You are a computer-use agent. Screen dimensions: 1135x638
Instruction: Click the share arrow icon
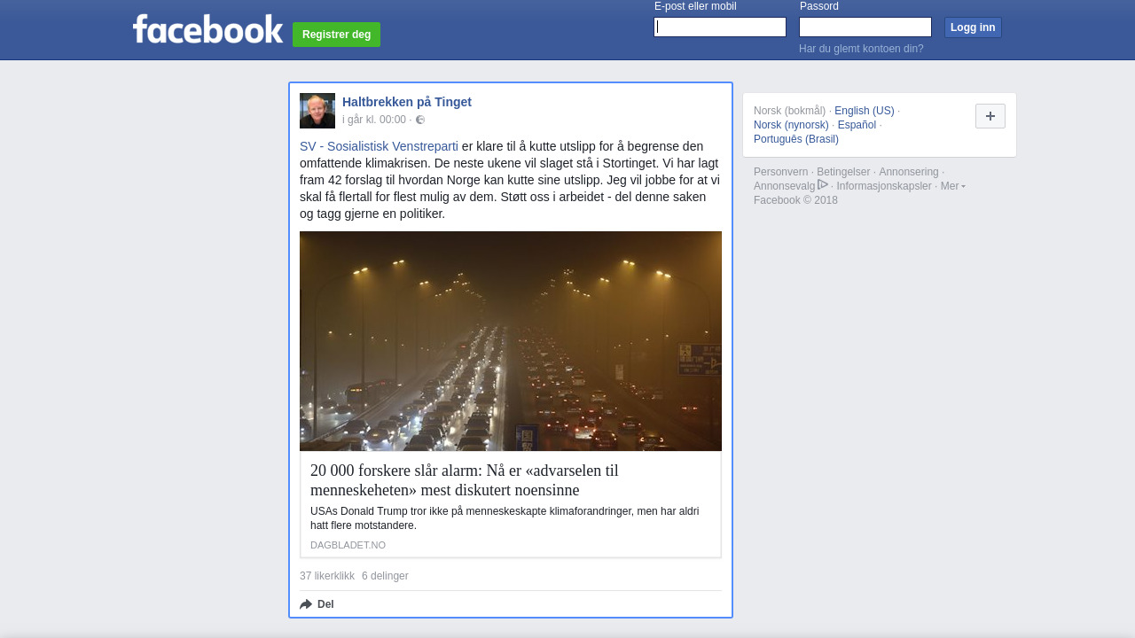pos(306,604)
